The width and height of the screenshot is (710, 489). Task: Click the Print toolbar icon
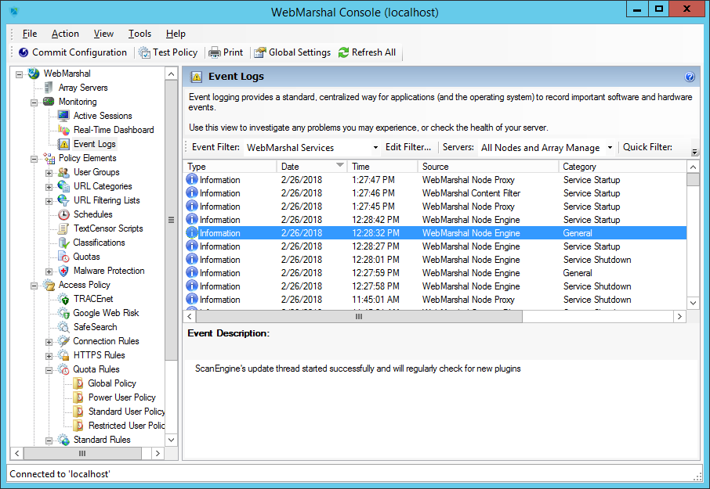click(215, 52)
